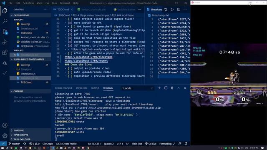Maximize the panel with chevron up
Screen dimensions: 267x150
(179, 88)
